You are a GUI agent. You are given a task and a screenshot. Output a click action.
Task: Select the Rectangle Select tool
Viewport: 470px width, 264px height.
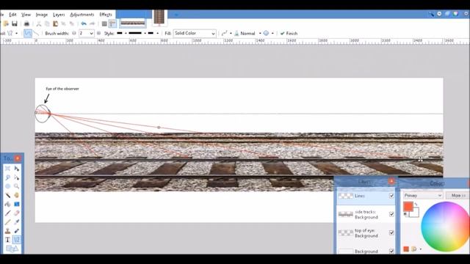[x=7, y=169]
